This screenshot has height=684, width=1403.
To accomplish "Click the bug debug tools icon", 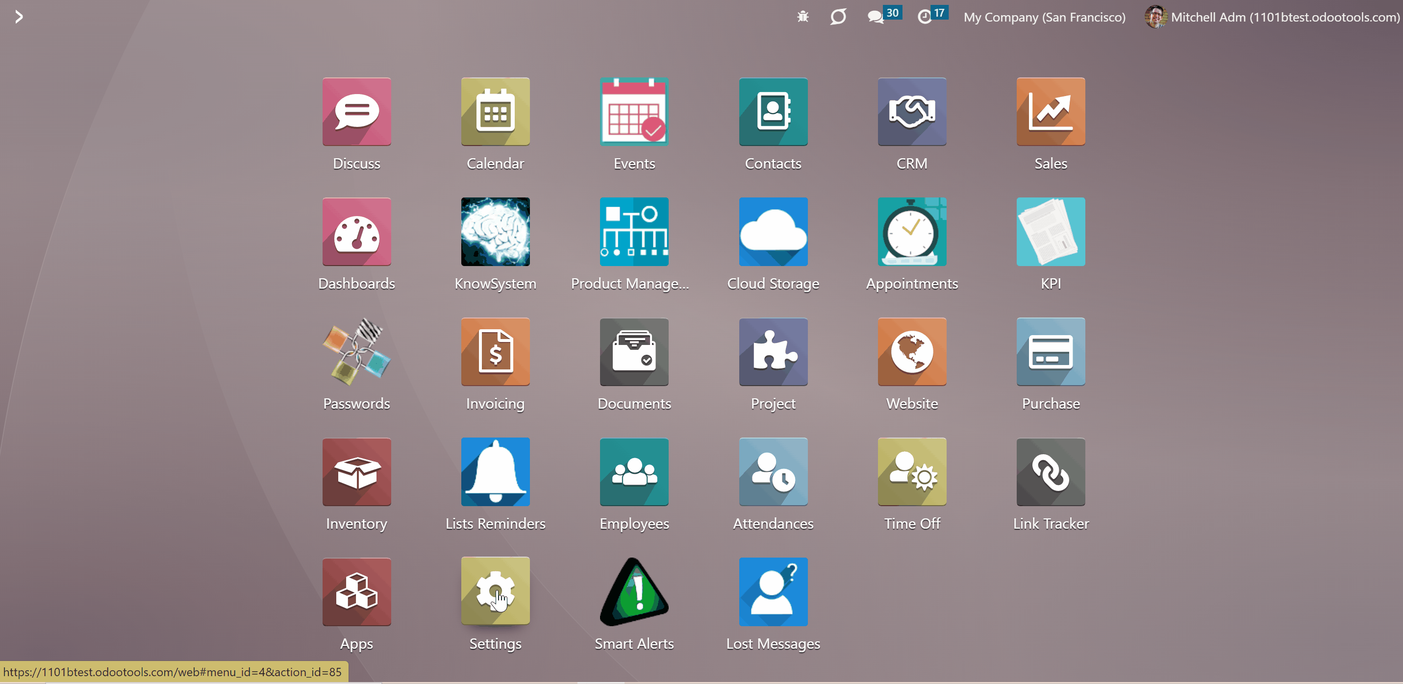I will tap(803, 17).
